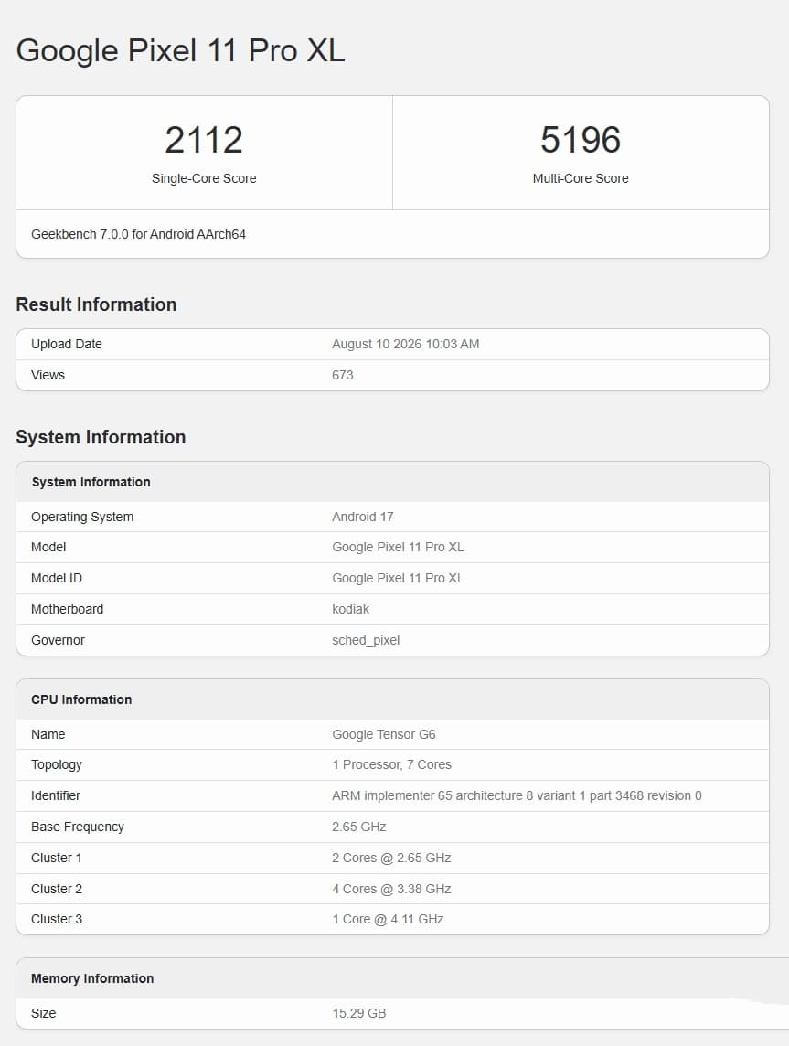Click the 'Google Pixel 11 Pro XL' page title
Screen dimensions: 789x1046
tap(180, 50)
